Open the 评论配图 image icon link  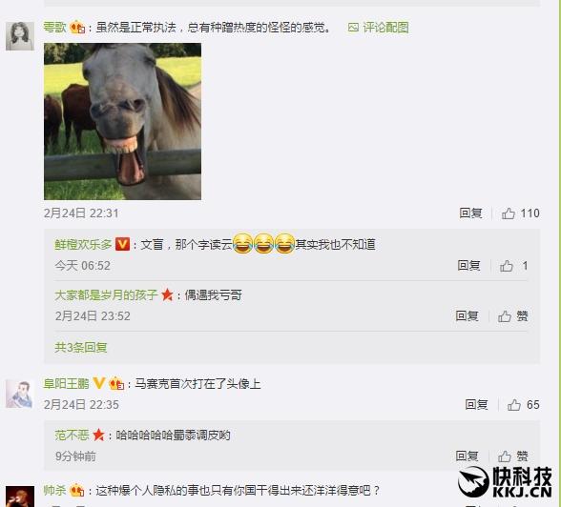pyautogui.click(x=379, y=28)
